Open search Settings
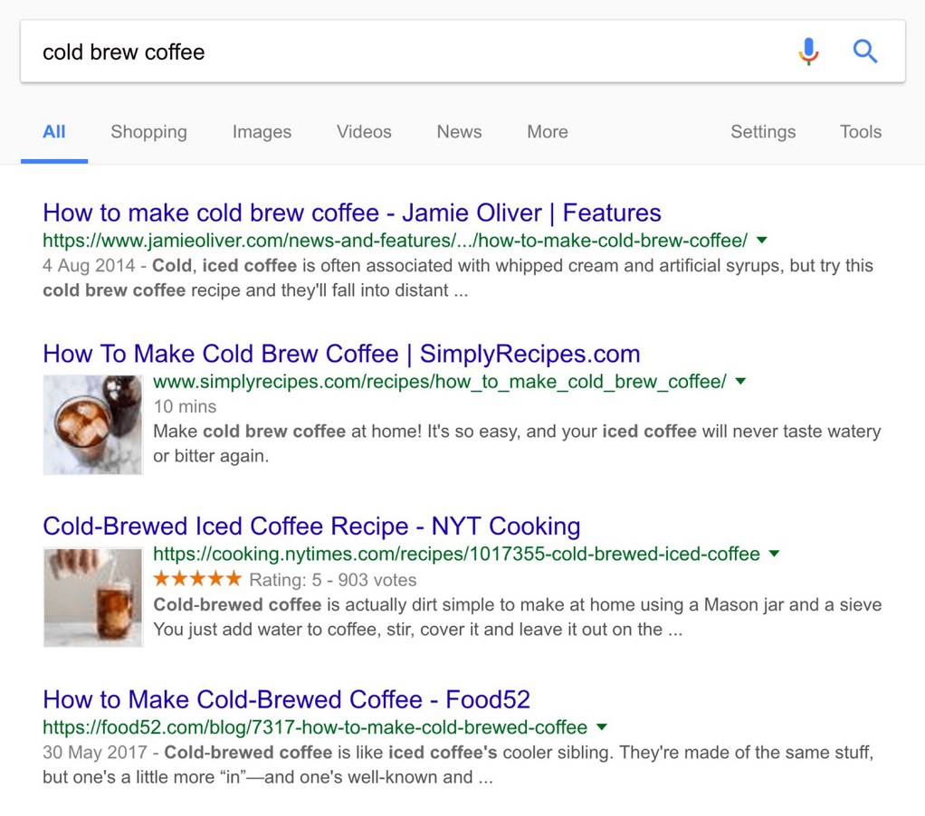925x816 pixels. pos(763,131)
